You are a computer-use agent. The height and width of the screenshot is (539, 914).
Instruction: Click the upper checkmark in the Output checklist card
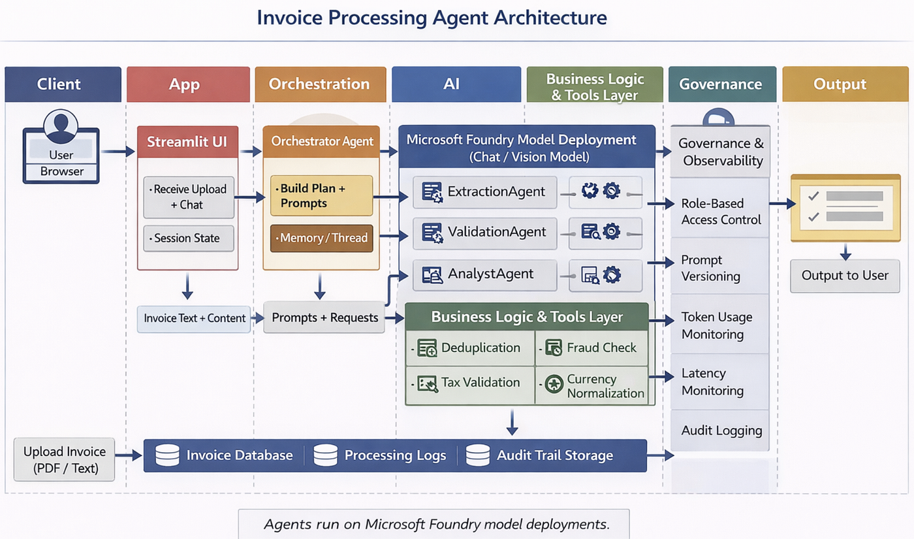point(813,196)
